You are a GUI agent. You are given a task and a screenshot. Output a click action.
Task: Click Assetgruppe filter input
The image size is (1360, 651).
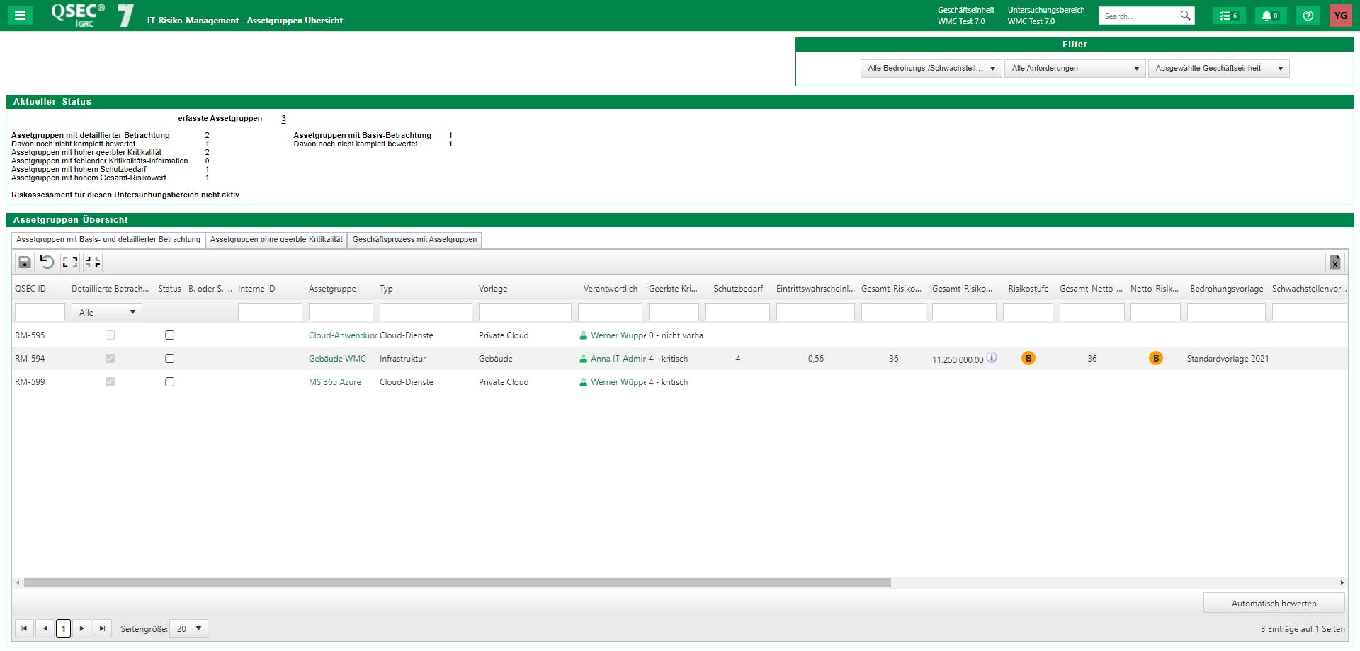coord(341,312)
